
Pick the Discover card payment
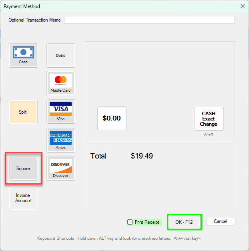tap(61, 169)
